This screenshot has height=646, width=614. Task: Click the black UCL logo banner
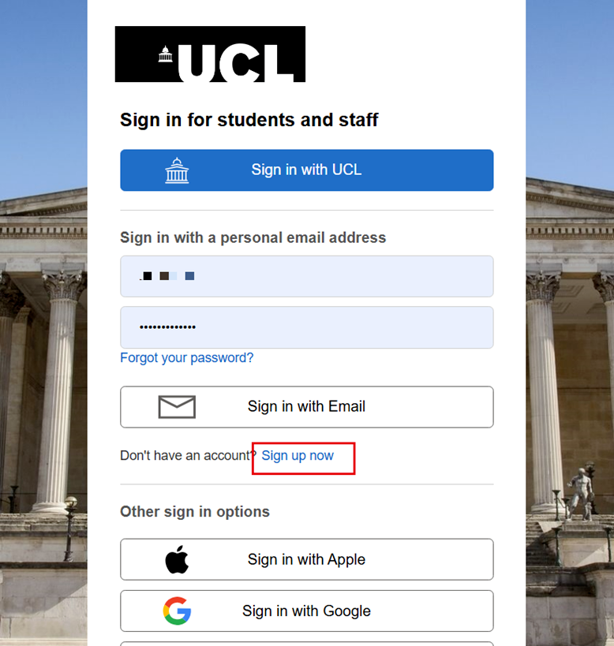click(210, 54)
